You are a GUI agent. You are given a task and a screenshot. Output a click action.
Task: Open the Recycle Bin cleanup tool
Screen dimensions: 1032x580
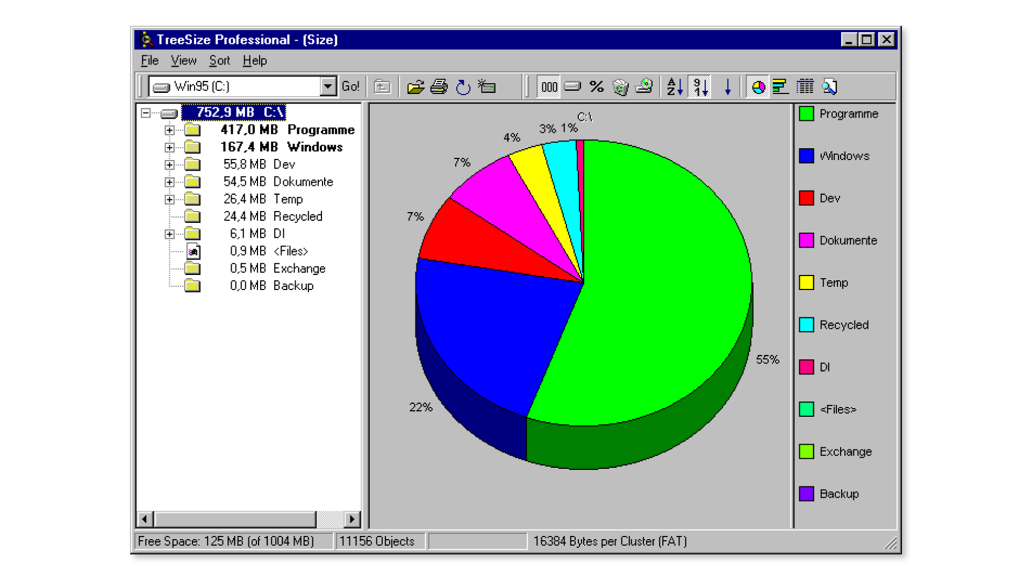point(621,86)
